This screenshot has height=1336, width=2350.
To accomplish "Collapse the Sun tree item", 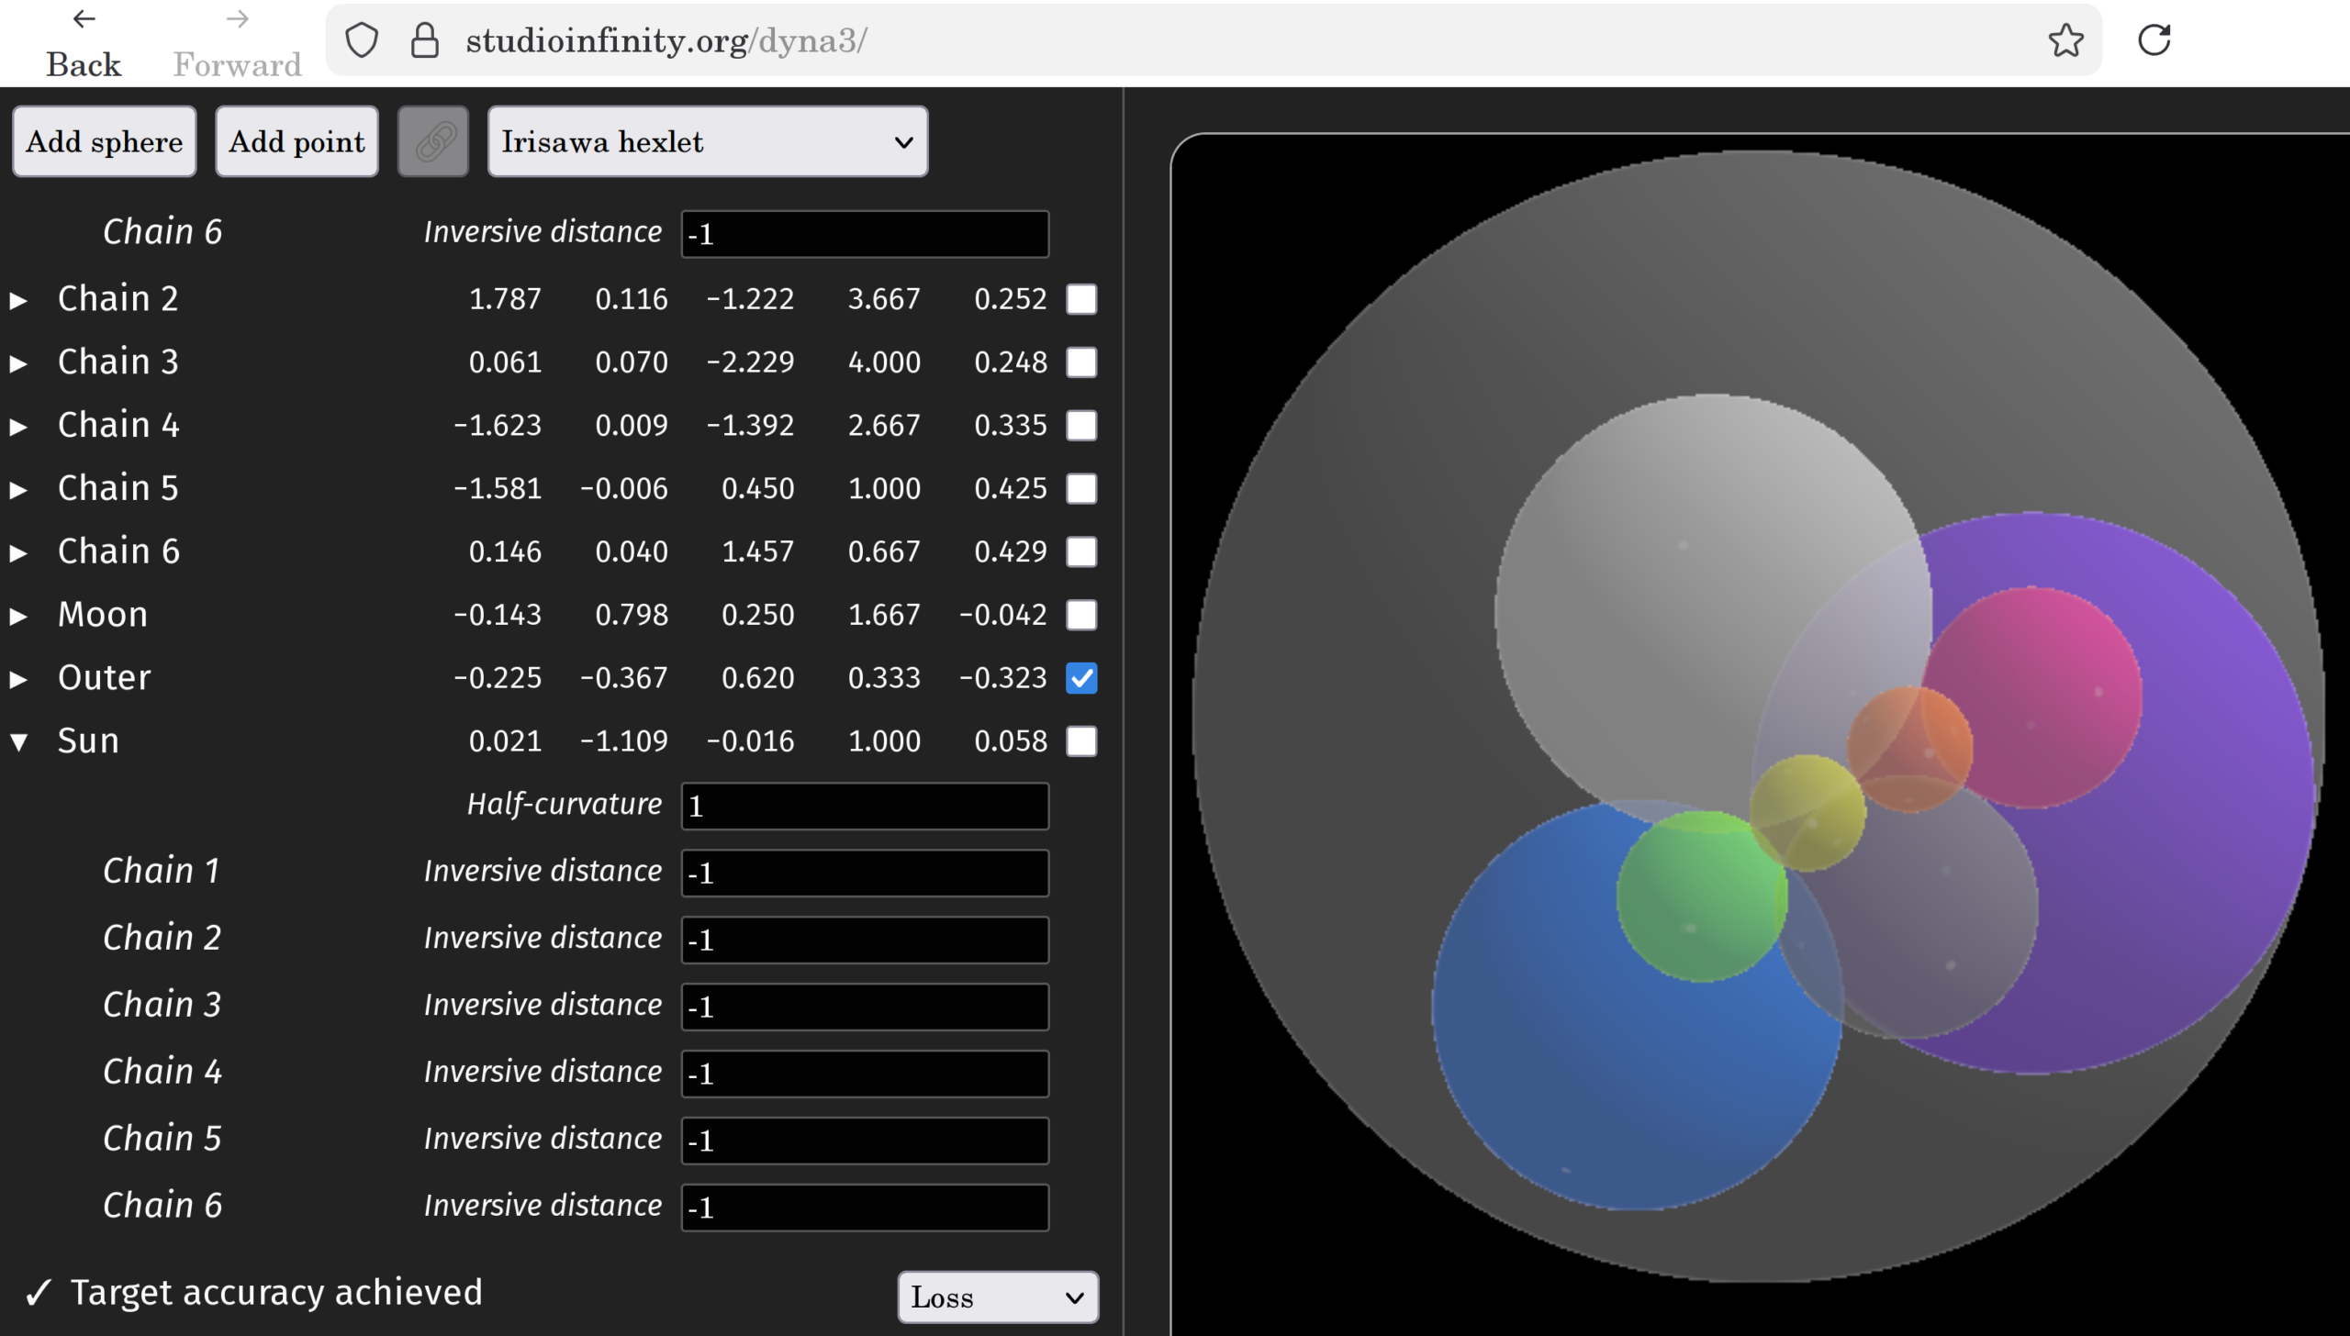I will pyautogui.click(x=18, y=741).
